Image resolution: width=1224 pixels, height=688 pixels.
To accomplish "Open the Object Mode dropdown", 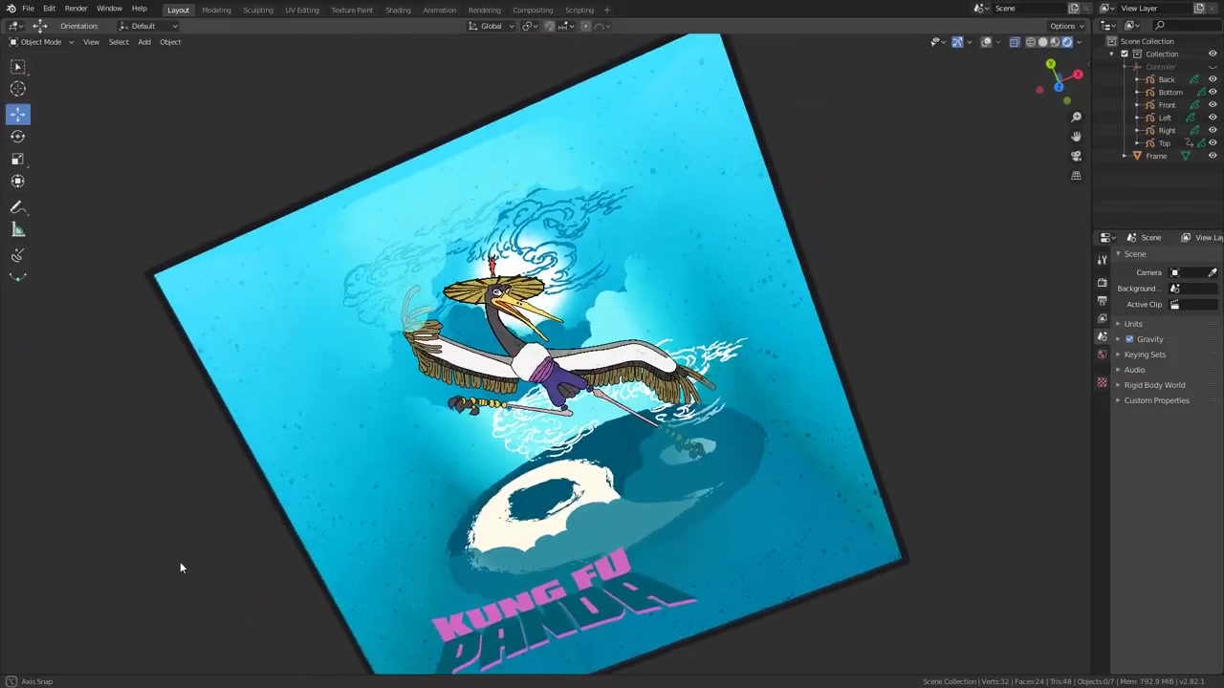I will 41,42.
